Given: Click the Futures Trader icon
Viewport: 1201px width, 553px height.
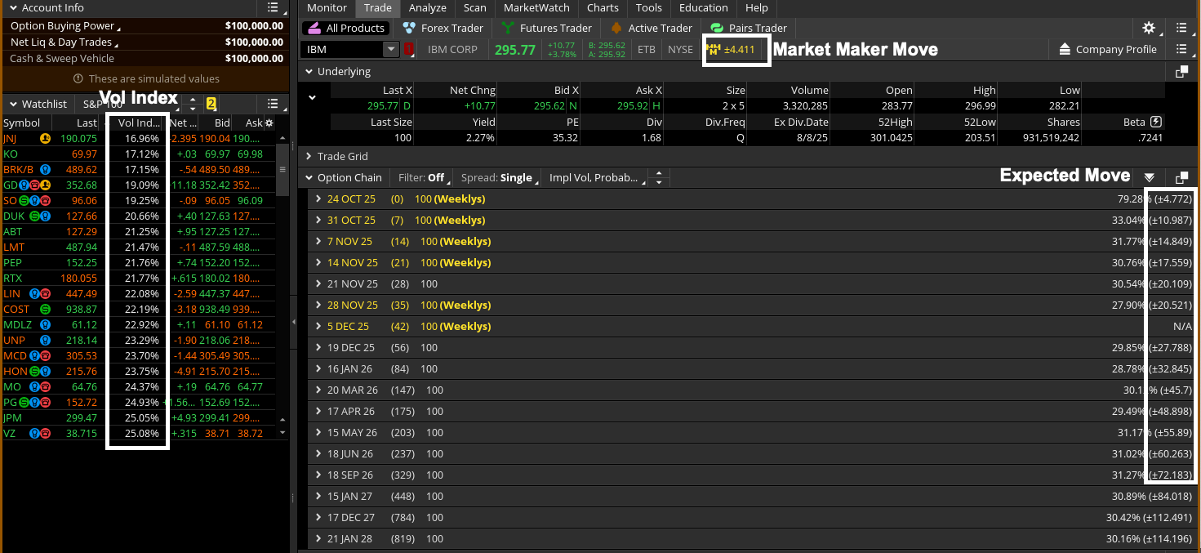Looking at the screenshot, I should [x=508, y=28].
